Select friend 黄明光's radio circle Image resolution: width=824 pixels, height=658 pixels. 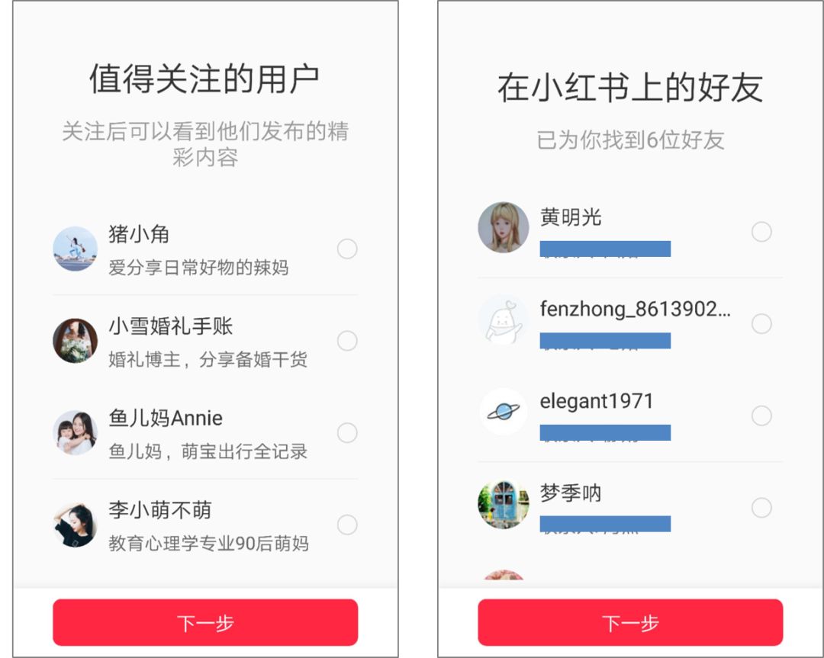coord(761,232)
